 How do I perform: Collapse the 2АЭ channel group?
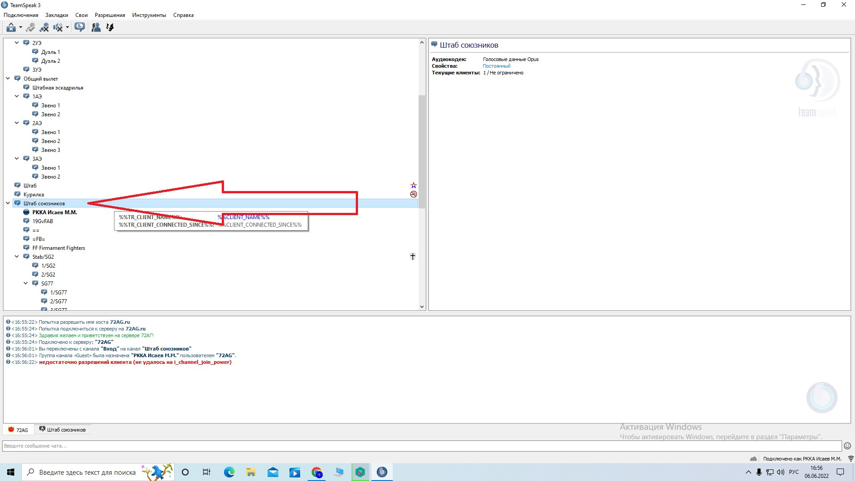(x=17, y=123)
